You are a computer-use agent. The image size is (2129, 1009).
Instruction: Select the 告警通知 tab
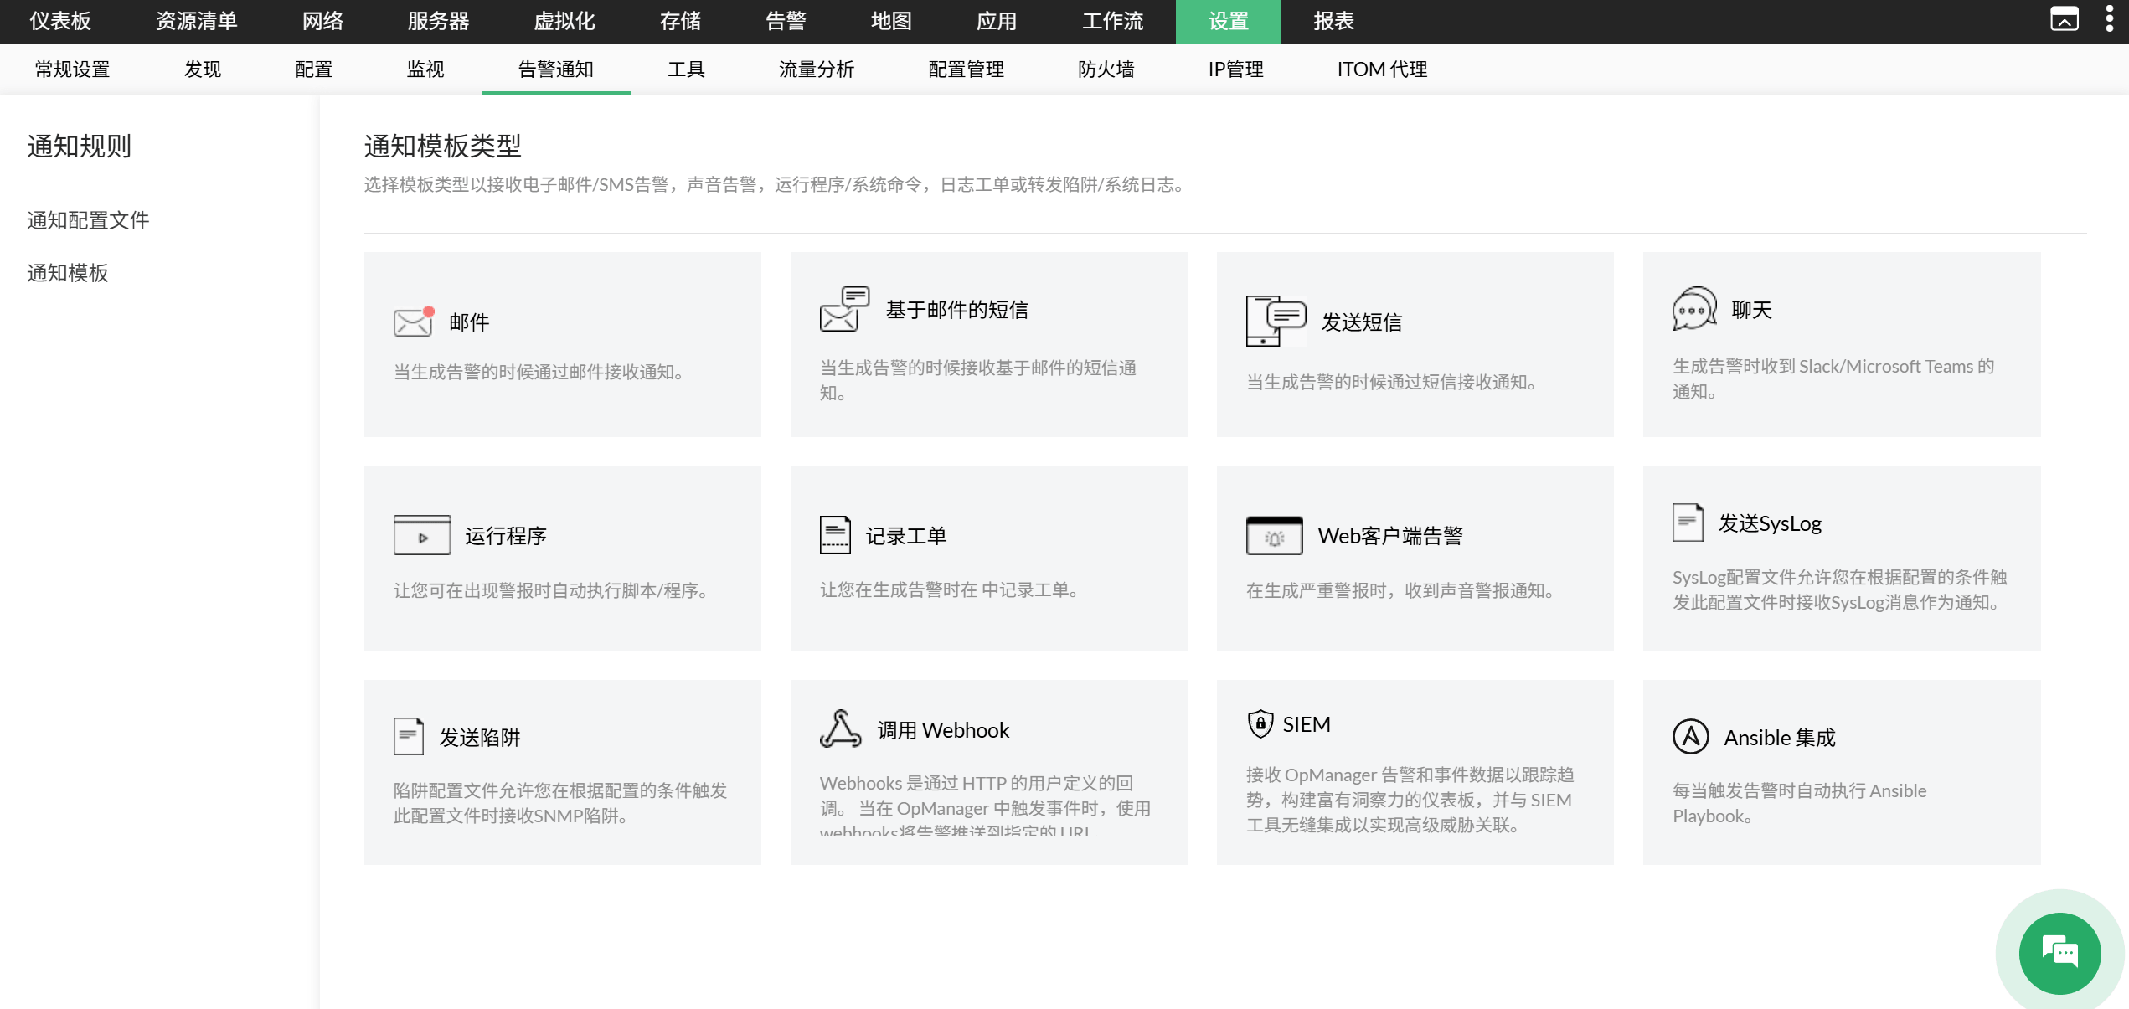[x=556, y=69]
